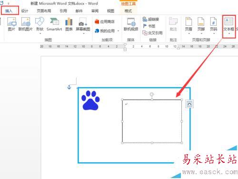Switch to the 视图 tab
Viewport: 238px width, 179px height.
[x=110, y=11]
